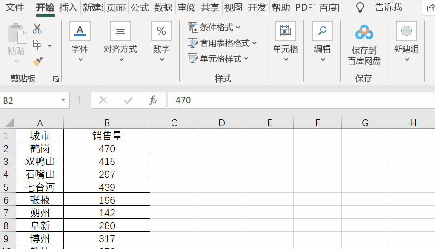Viewport: 435px width, 249px height.
Task: Click the Copy icon in clipboard group
Action: tap(37, 45)
